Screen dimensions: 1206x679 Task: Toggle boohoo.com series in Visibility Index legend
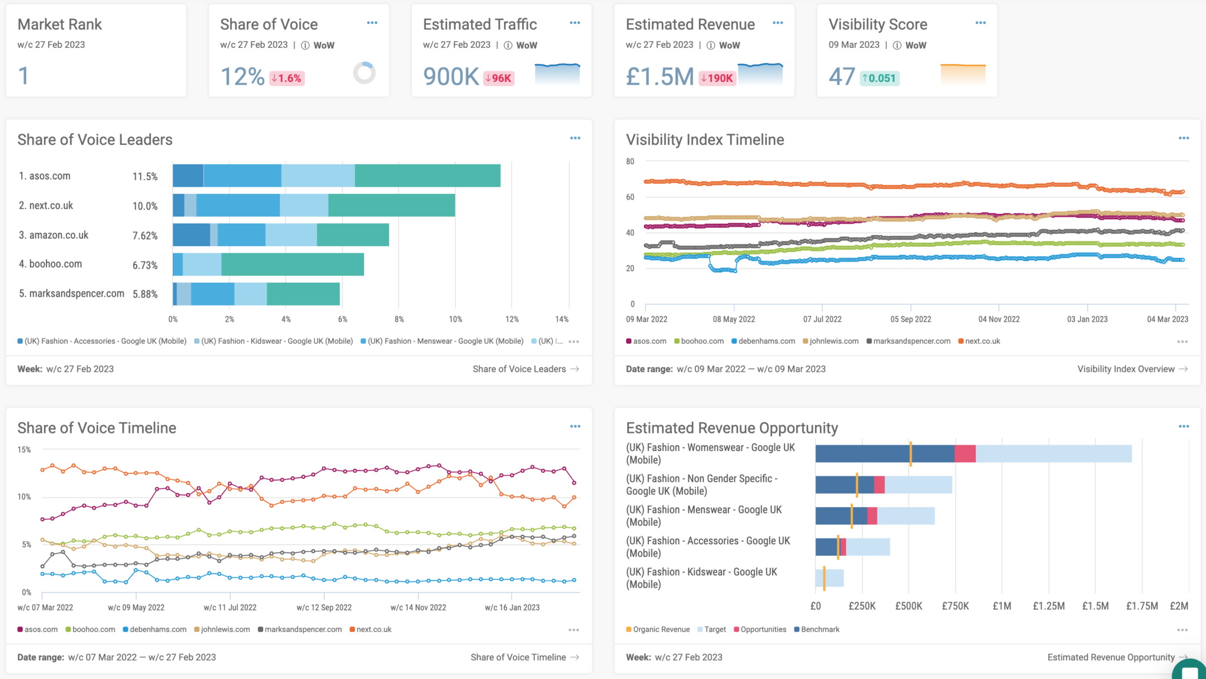[700, 341]
